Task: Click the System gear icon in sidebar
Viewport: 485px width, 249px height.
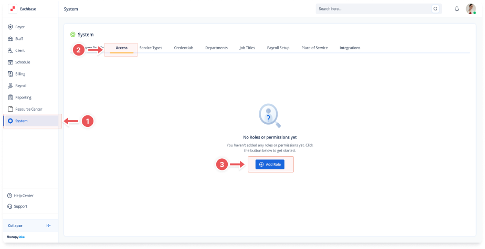Action: tap(10, 121)
